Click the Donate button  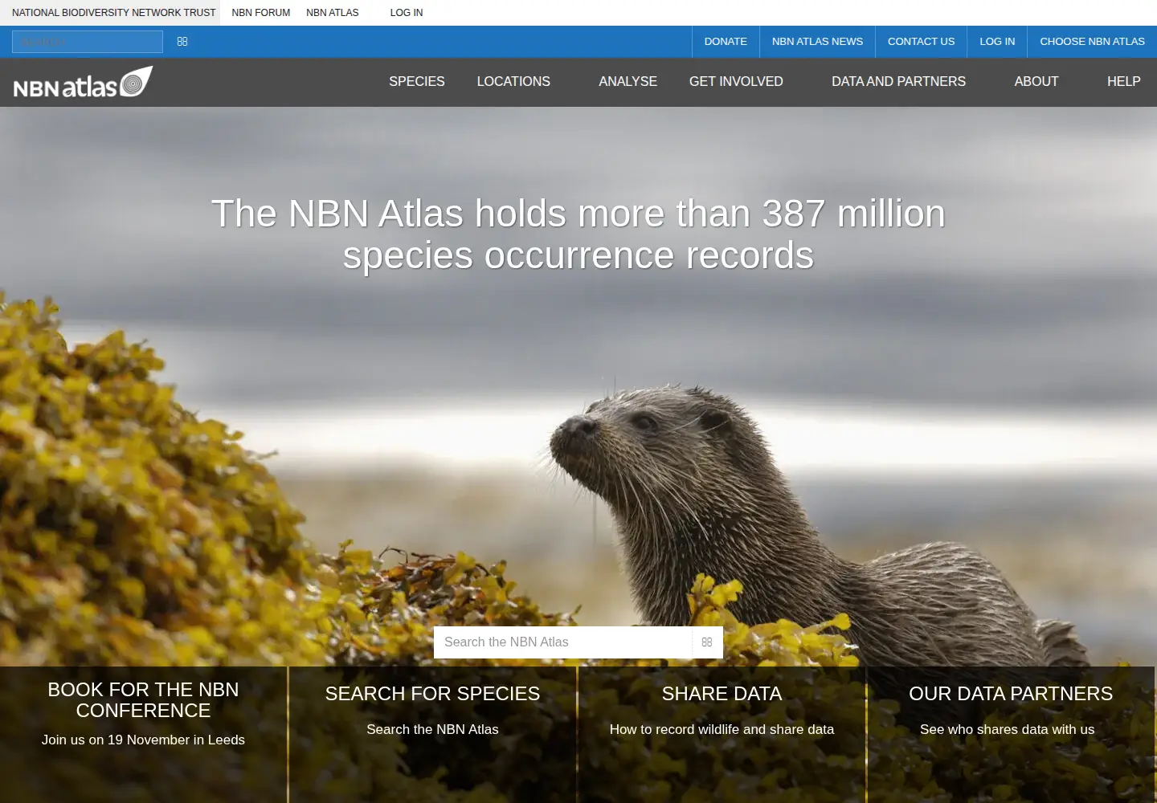click(x=726, y=42)
